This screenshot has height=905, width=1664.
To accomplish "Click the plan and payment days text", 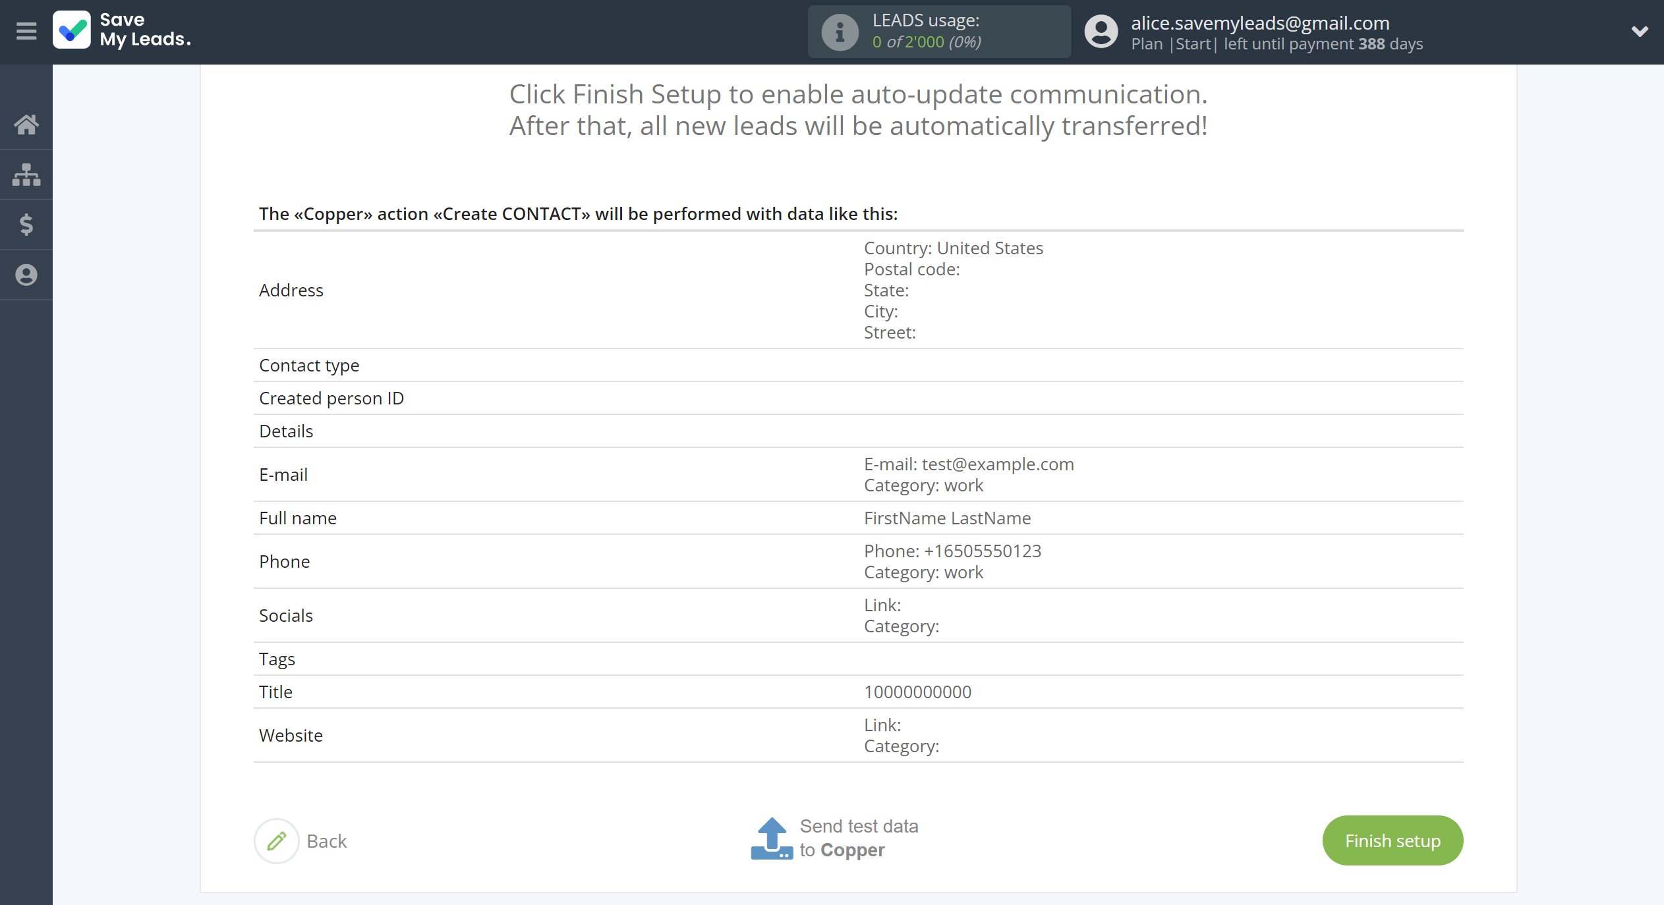I will tap(1277, 44).
